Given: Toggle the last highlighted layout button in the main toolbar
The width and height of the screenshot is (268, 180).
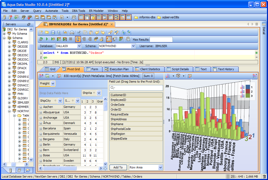Looking at the screenshot, I should [x=129, y=17].
